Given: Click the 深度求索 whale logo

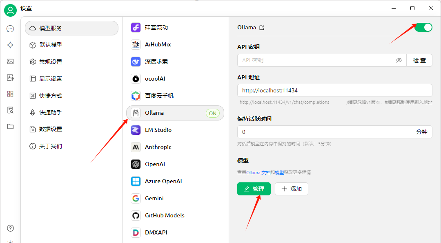Looking at the screenshot, I should [136, 61].
